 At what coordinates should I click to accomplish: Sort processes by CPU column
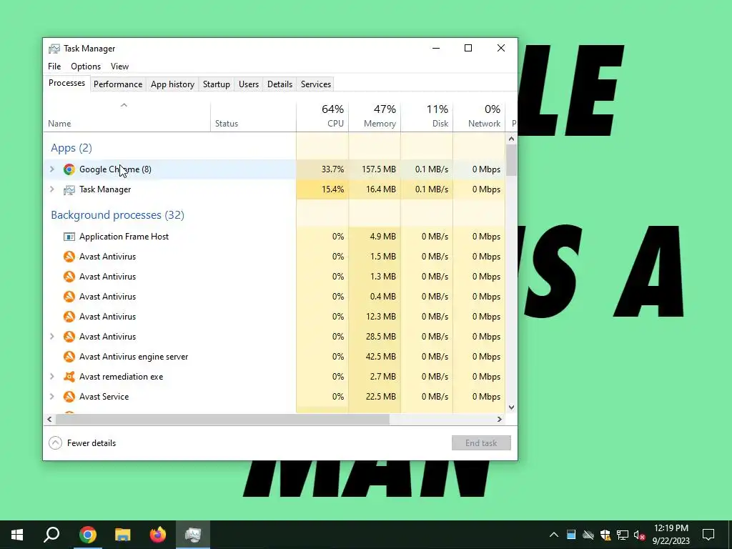(322, 116)
